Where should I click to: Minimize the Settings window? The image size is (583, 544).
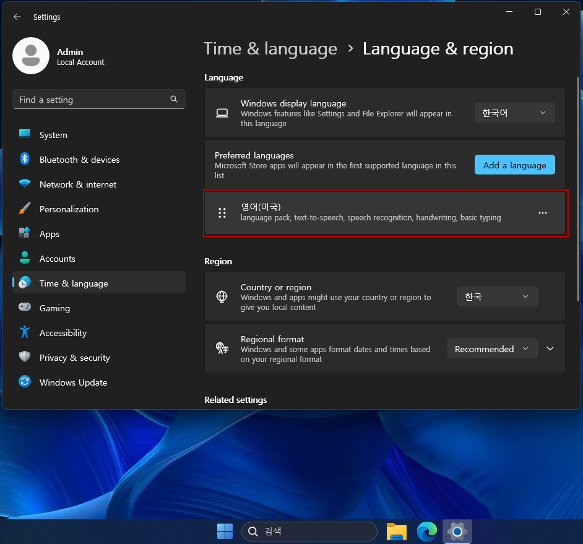pos(509,12)
